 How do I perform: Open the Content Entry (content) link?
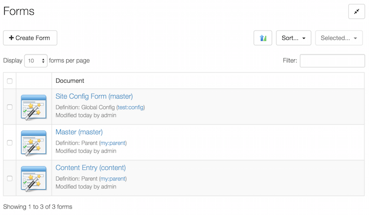tap(90, 168)
